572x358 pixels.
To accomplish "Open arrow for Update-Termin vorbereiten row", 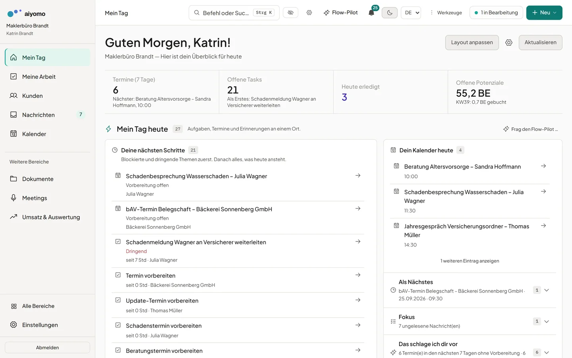I will (x=358, y=300).
